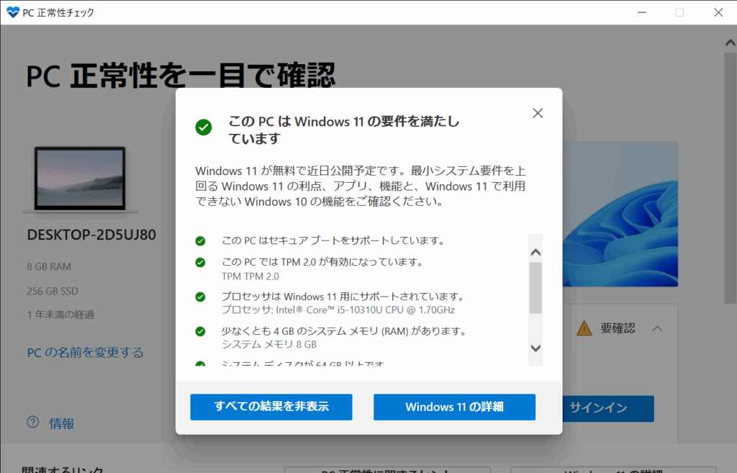This screenshot has width=737, height=473.
Task: Click the TPM TPM 2.0 detail line
Action: pyautogui.click(x=250, y=276)
